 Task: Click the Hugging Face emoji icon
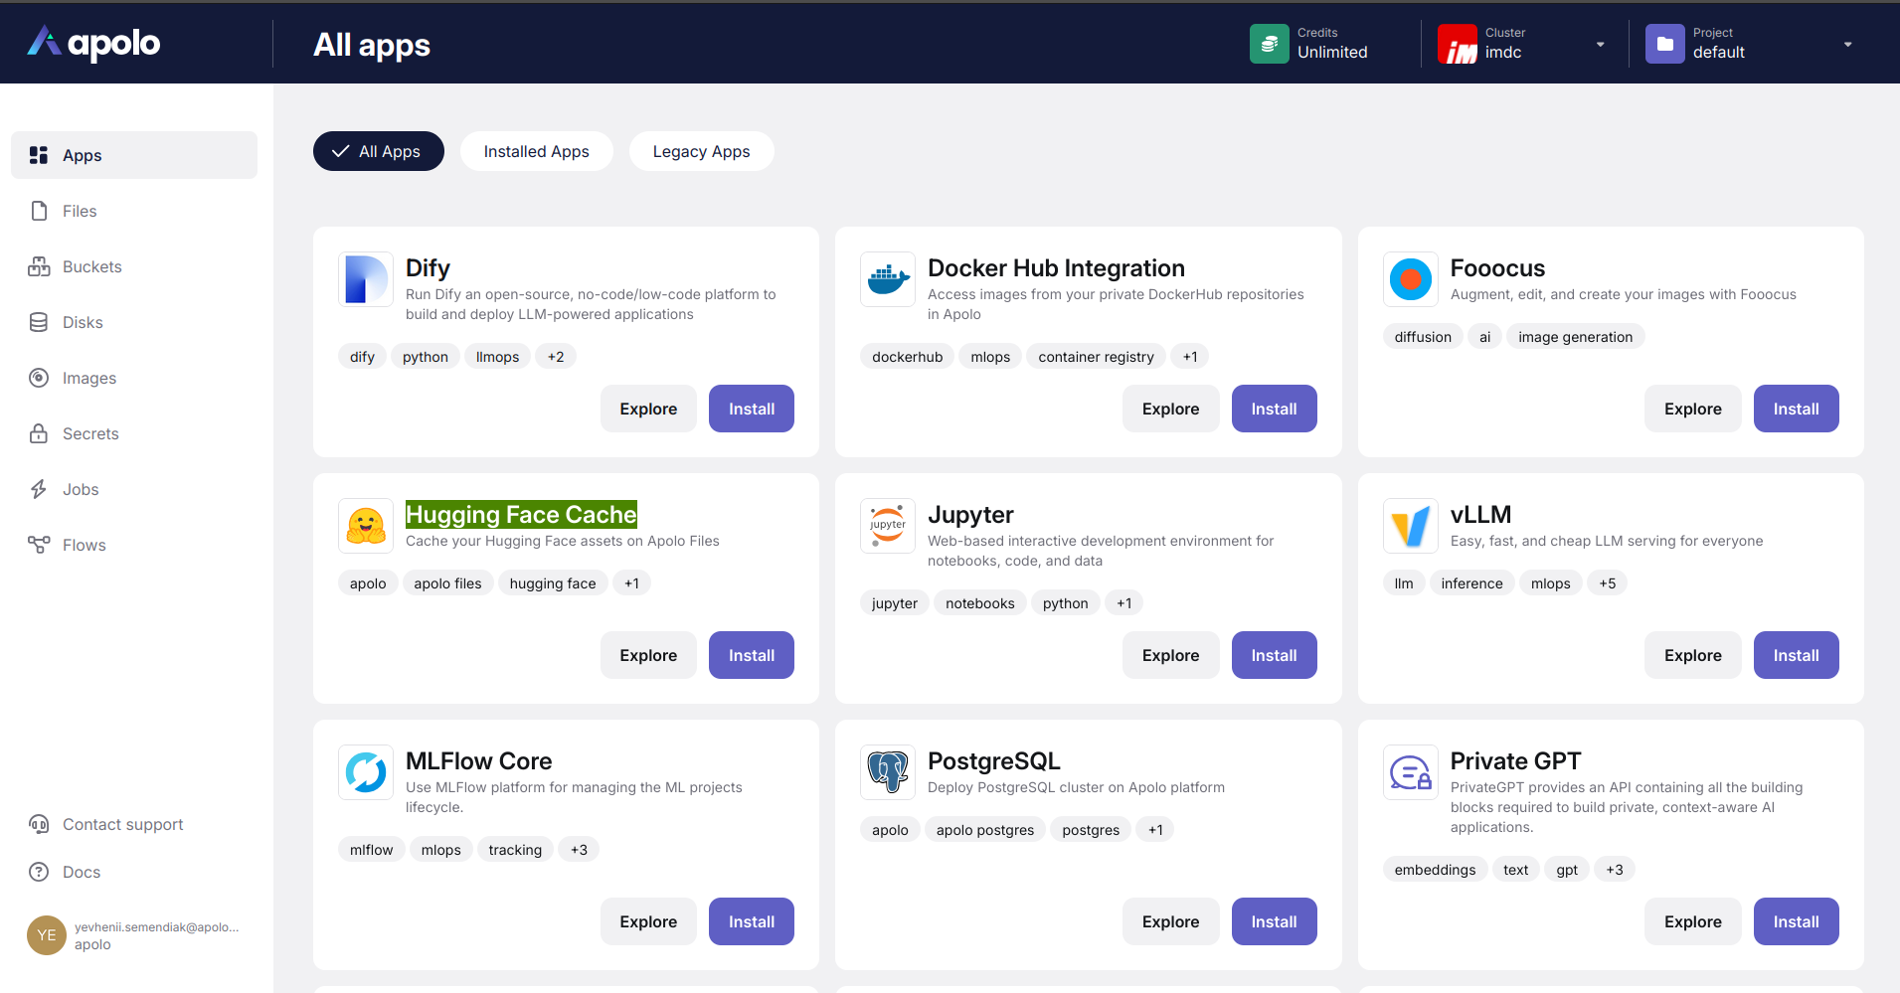[x=366, y=526]
